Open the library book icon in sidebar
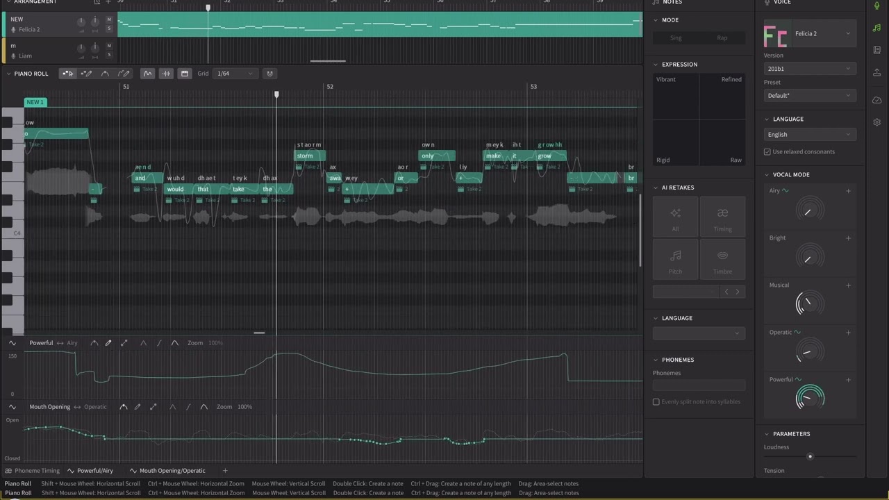The image size is (889, 500). tap(877, 51)
